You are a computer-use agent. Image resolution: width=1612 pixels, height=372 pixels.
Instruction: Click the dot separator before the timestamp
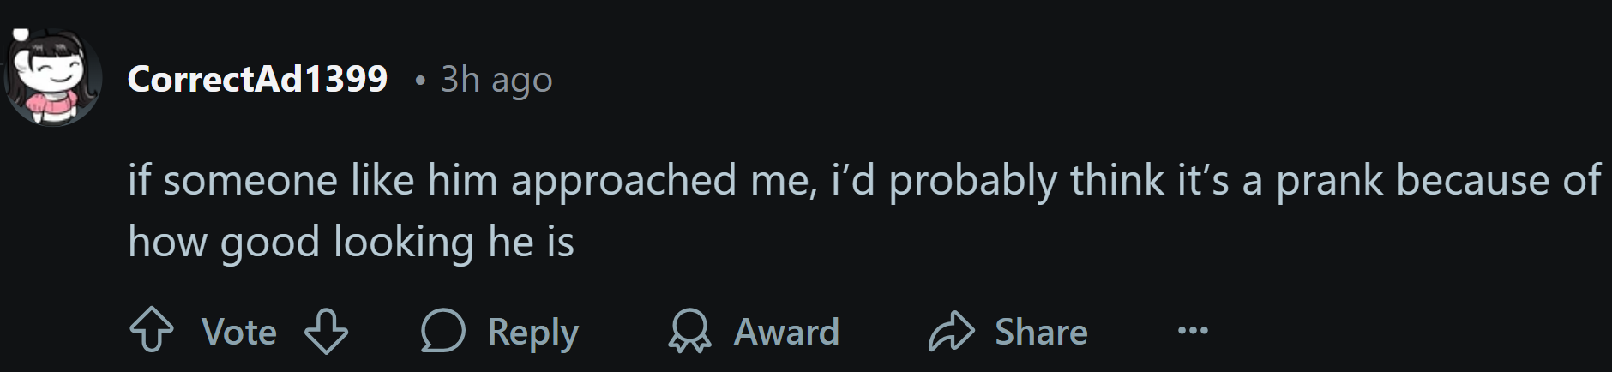(x=419, y=81)
